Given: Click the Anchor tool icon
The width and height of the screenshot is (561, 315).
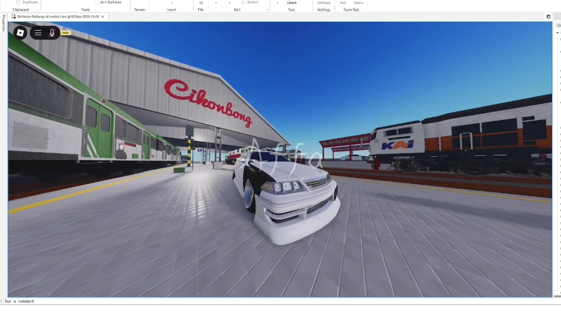Looking at the screenshot, I should point(243,3).
